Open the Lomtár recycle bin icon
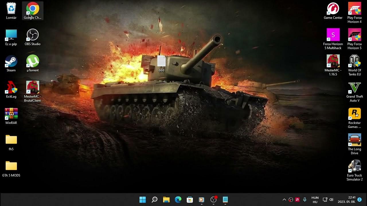Screen dimensions: 367x206 11,11
